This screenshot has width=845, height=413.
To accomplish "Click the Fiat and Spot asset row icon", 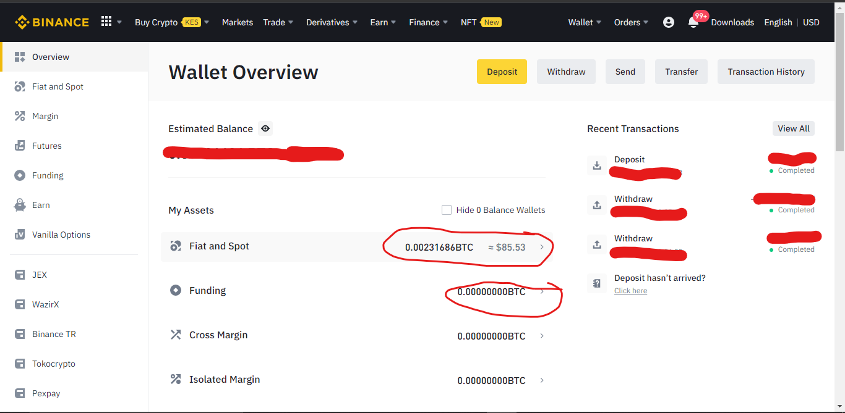I will tap(176, 246).
